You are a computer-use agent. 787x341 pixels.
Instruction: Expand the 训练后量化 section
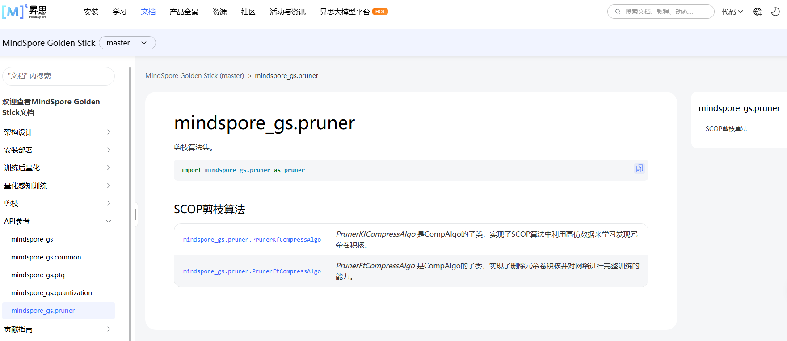[109, 168]
